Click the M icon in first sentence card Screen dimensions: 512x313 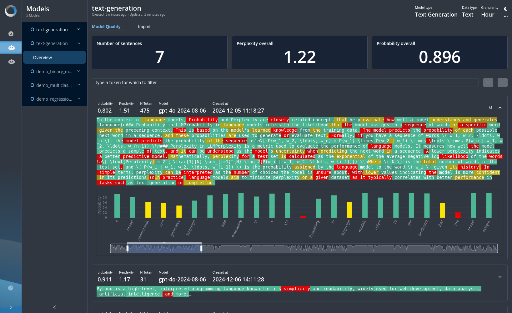coord(490,108)
